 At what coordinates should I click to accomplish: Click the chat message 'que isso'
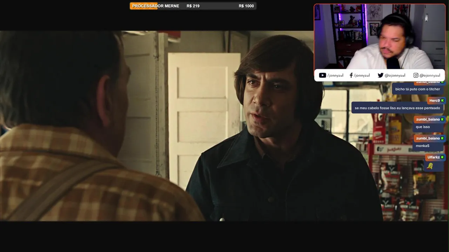click(x=423, y=127)
